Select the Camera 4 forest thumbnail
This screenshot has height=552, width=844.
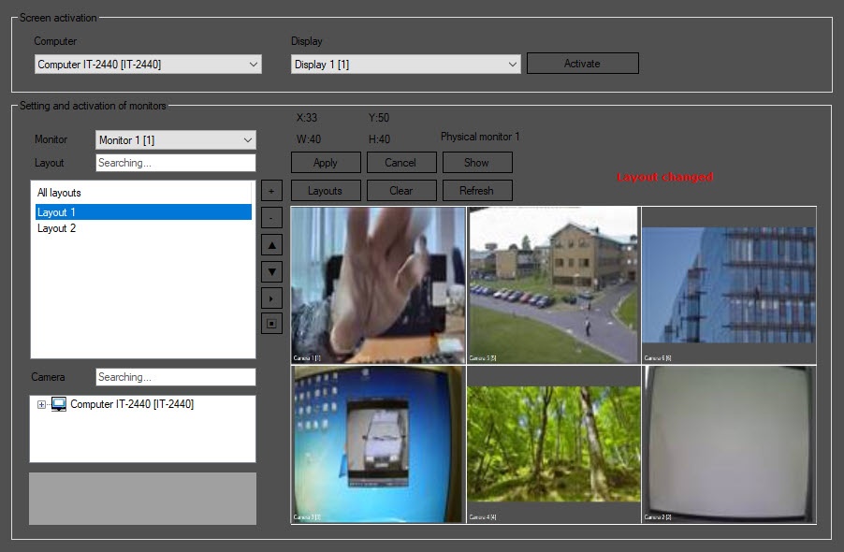553,443
